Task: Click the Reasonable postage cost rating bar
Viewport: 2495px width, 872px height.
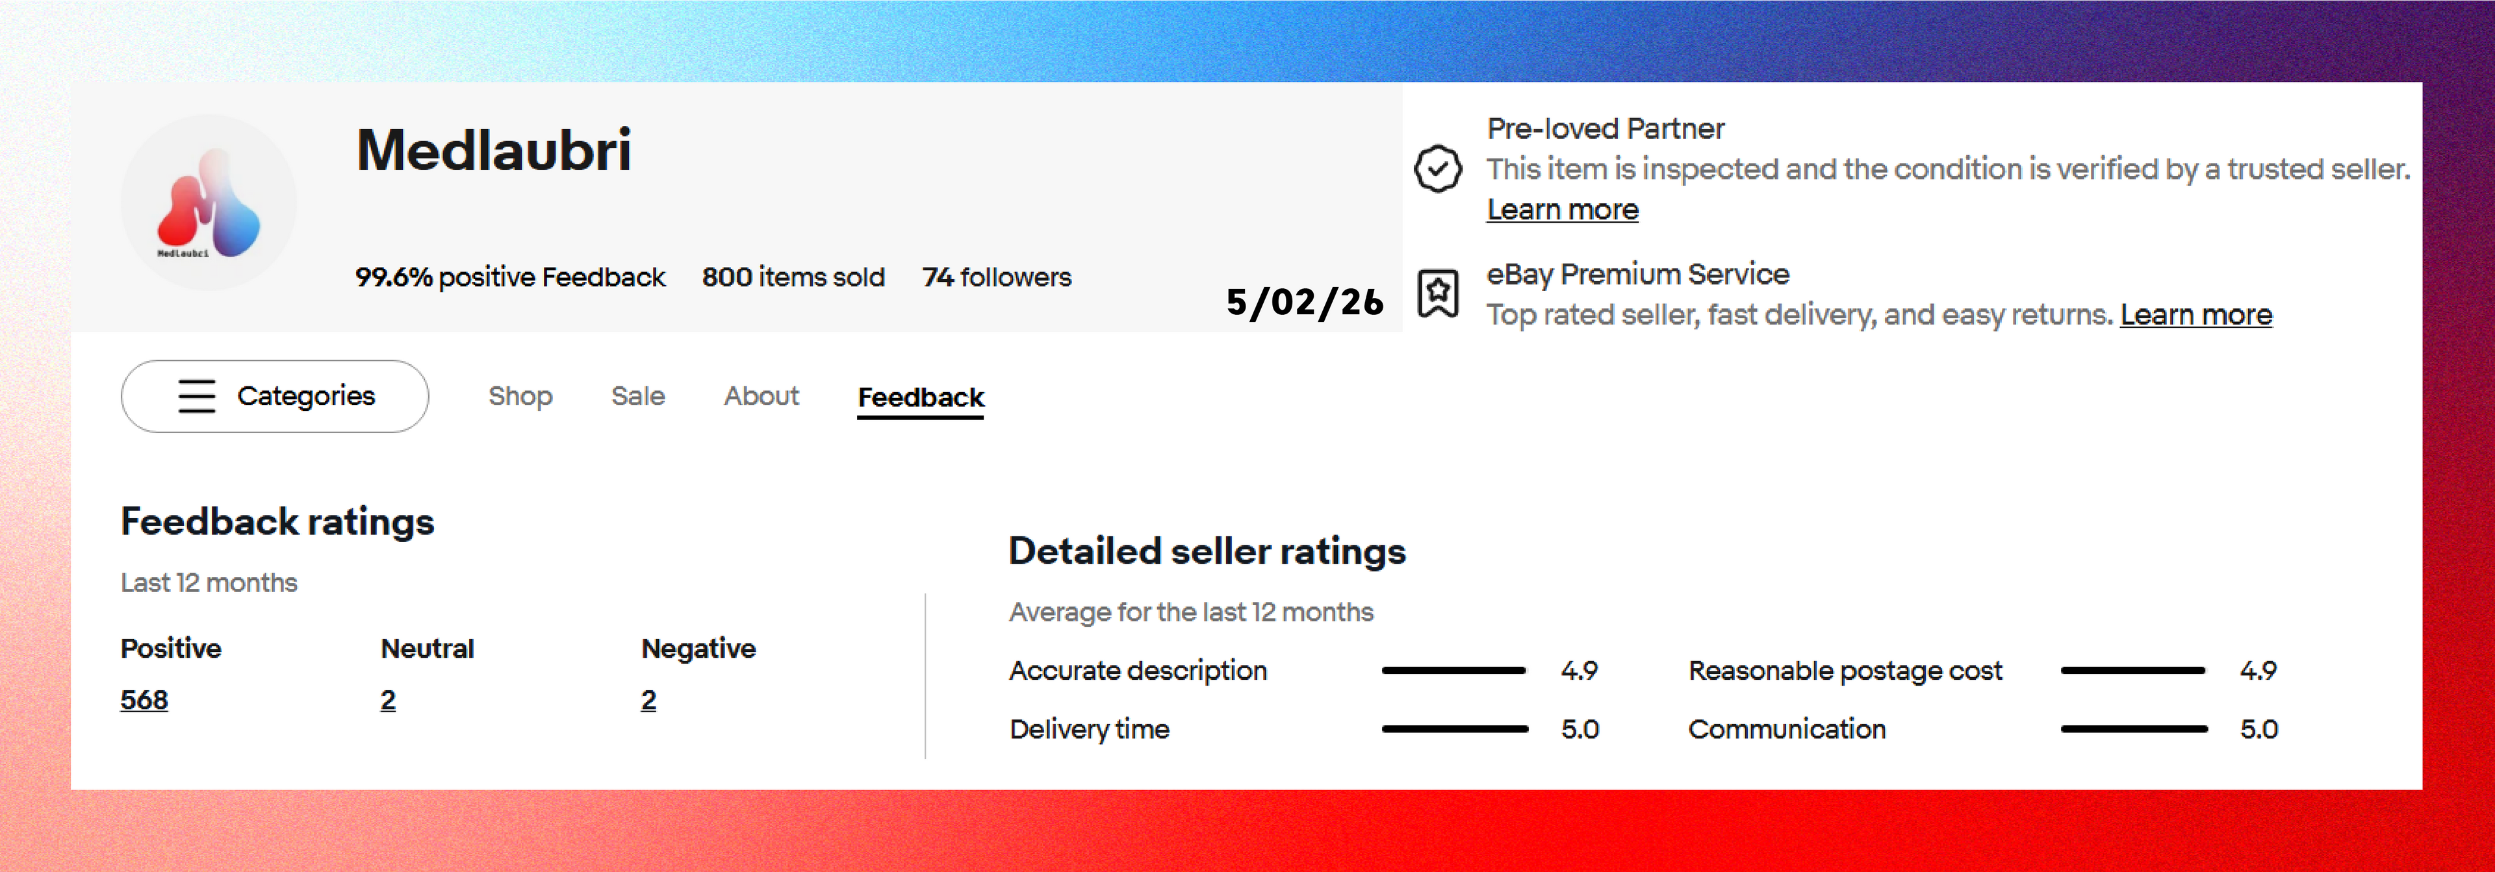Action: coord(2132,671)
